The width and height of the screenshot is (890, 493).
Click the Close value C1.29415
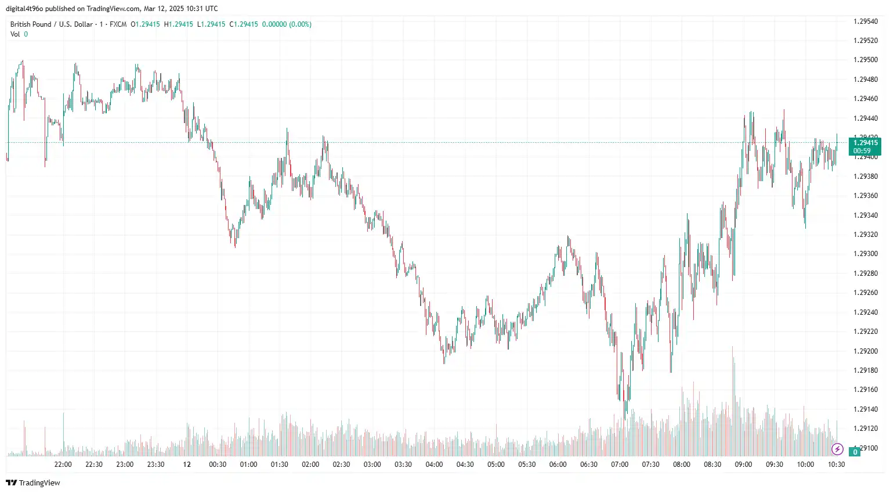pyautogui.click(x=244, y=24)
